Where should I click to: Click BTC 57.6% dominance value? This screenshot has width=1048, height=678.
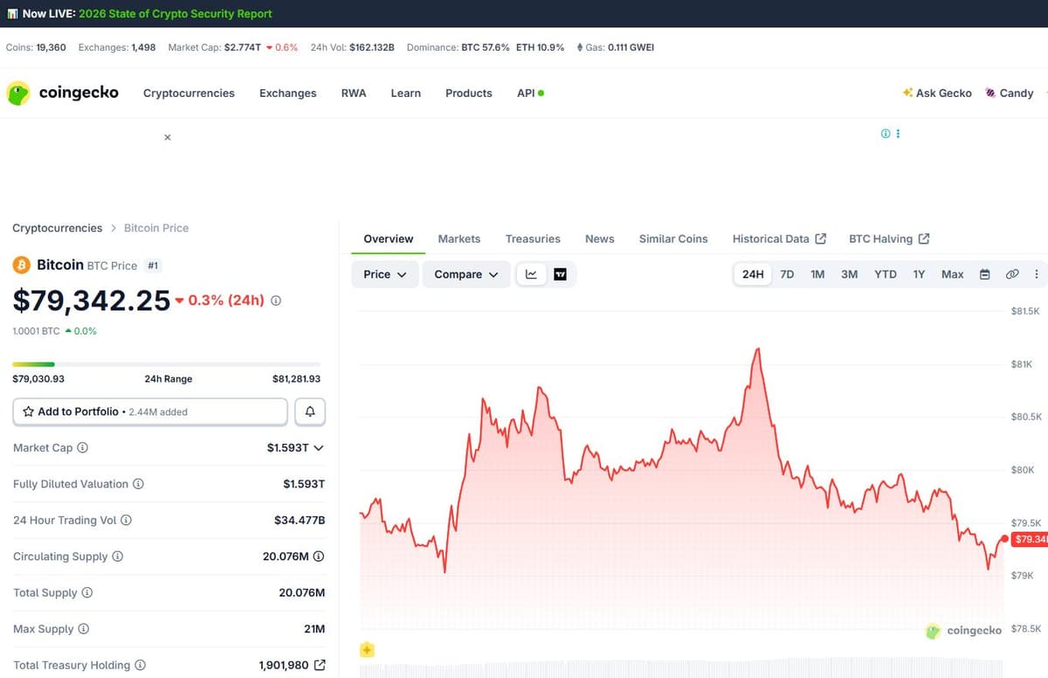pos(486,47)
